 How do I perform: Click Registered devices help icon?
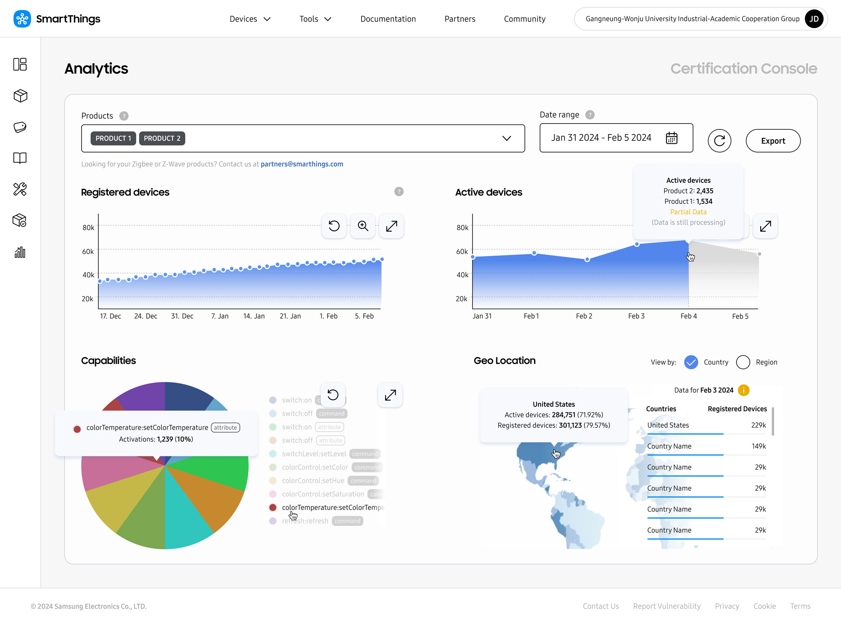(399, 192)
